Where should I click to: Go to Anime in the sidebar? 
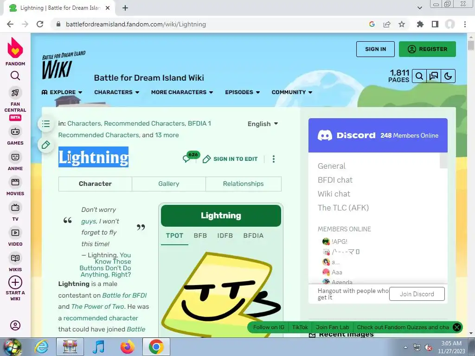point(15,162)
